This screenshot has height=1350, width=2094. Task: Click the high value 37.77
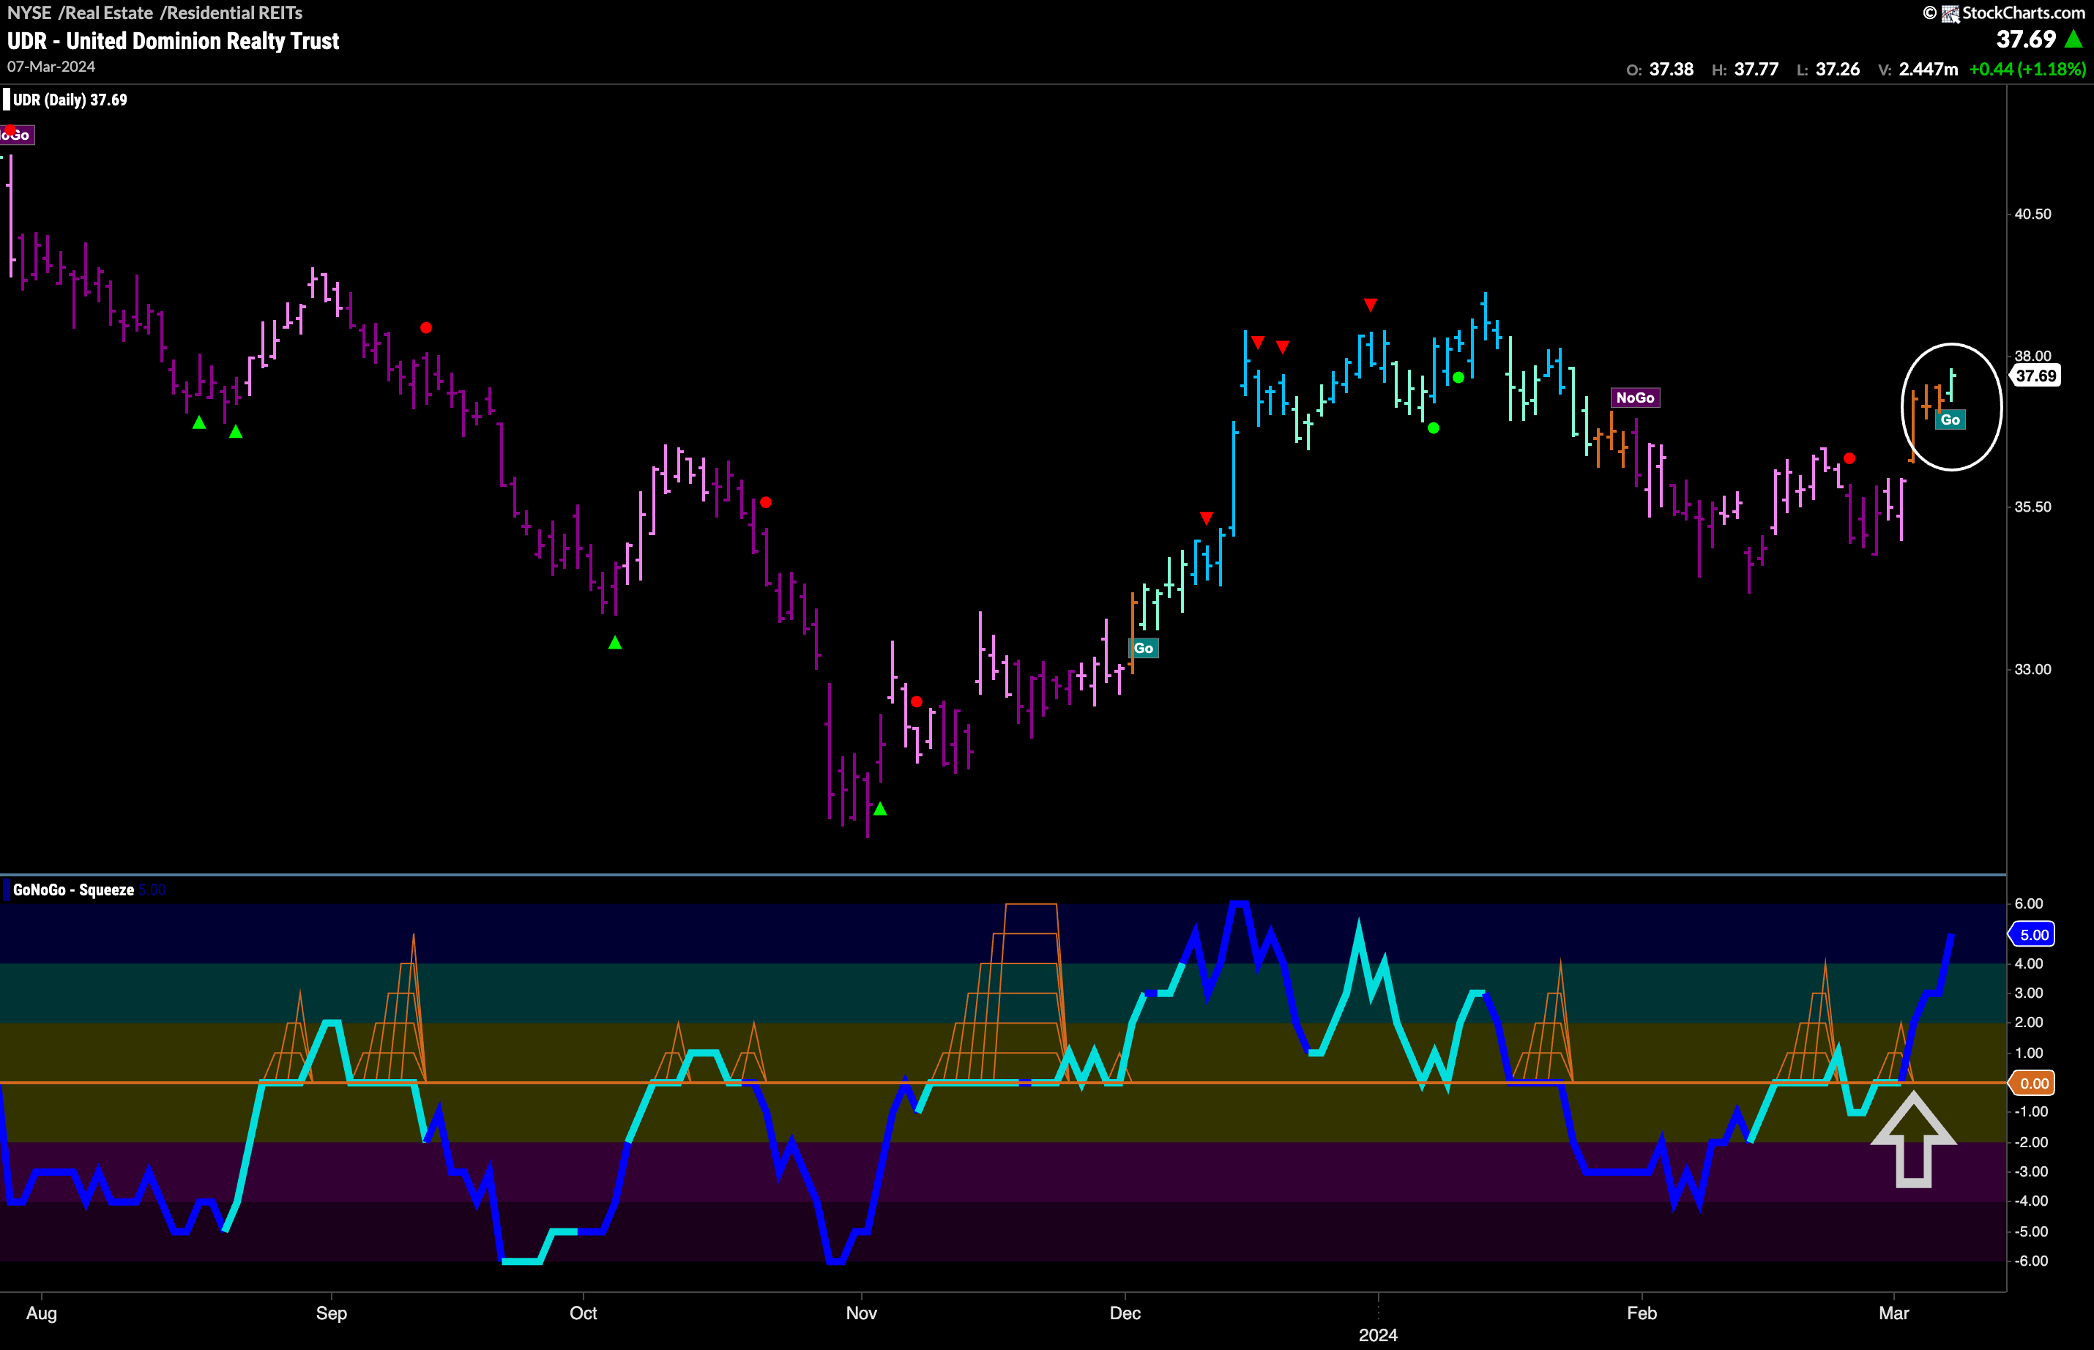[1756, 70]
